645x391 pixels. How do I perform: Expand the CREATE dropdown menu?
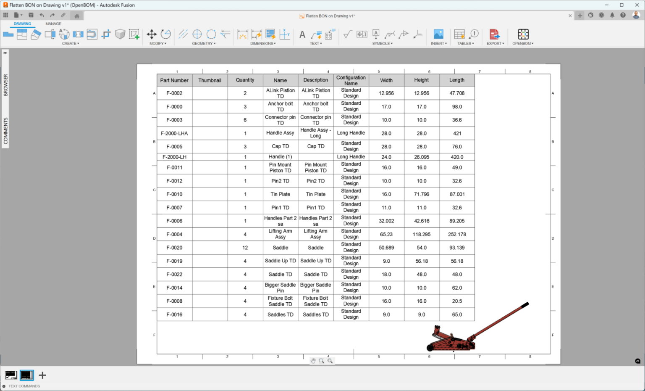click(71, 43)
